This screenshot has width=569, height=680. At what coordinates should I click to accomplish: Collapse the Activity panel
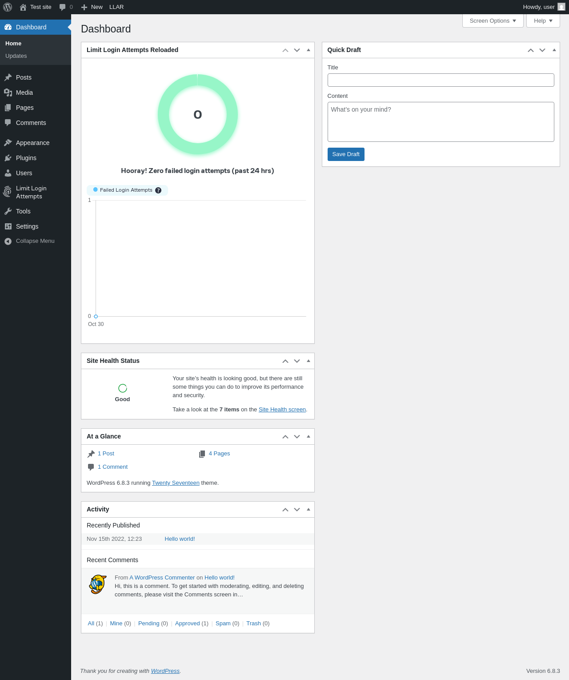coord(309,510)
